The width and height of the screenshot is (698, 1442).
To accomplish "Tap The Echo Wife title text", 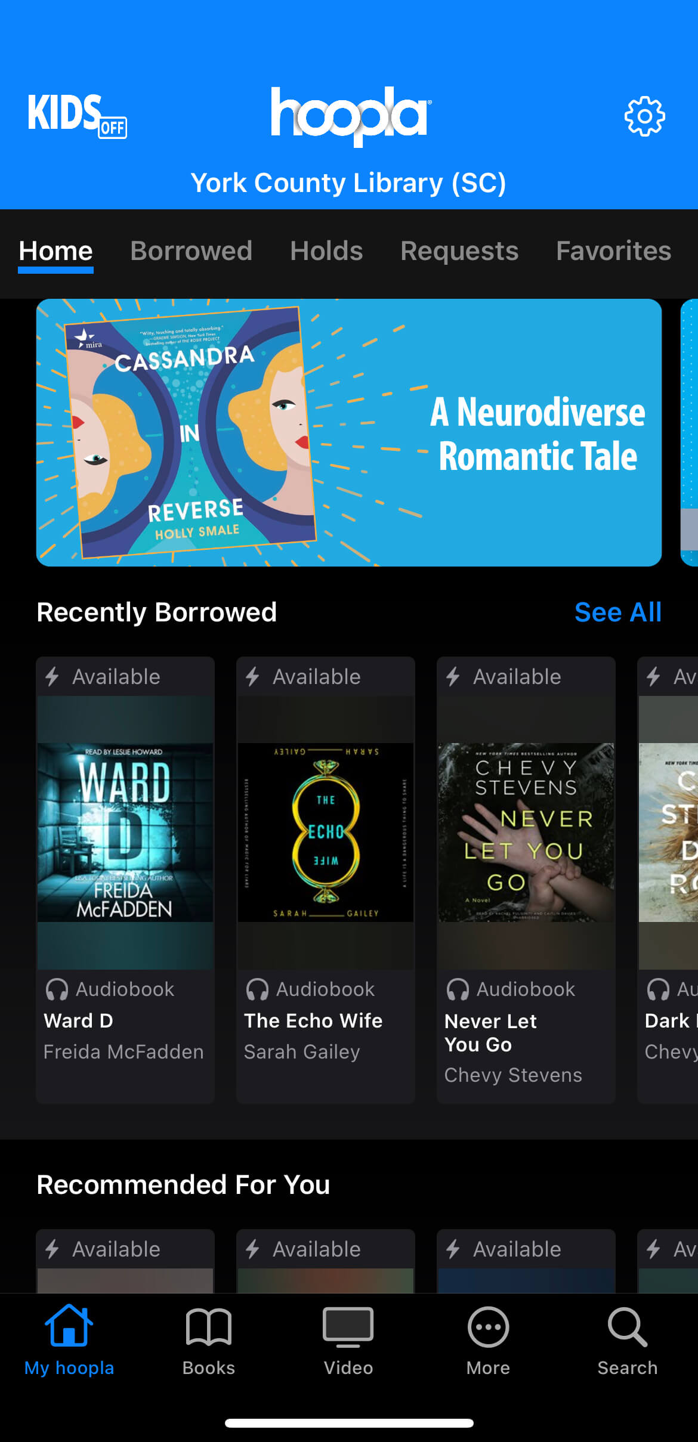I will (313, 1020).
